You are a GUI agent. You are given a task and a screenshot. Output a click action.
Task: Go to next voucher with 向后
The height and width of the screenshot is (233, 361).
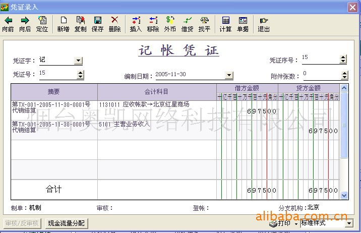(x=25, y=24)
